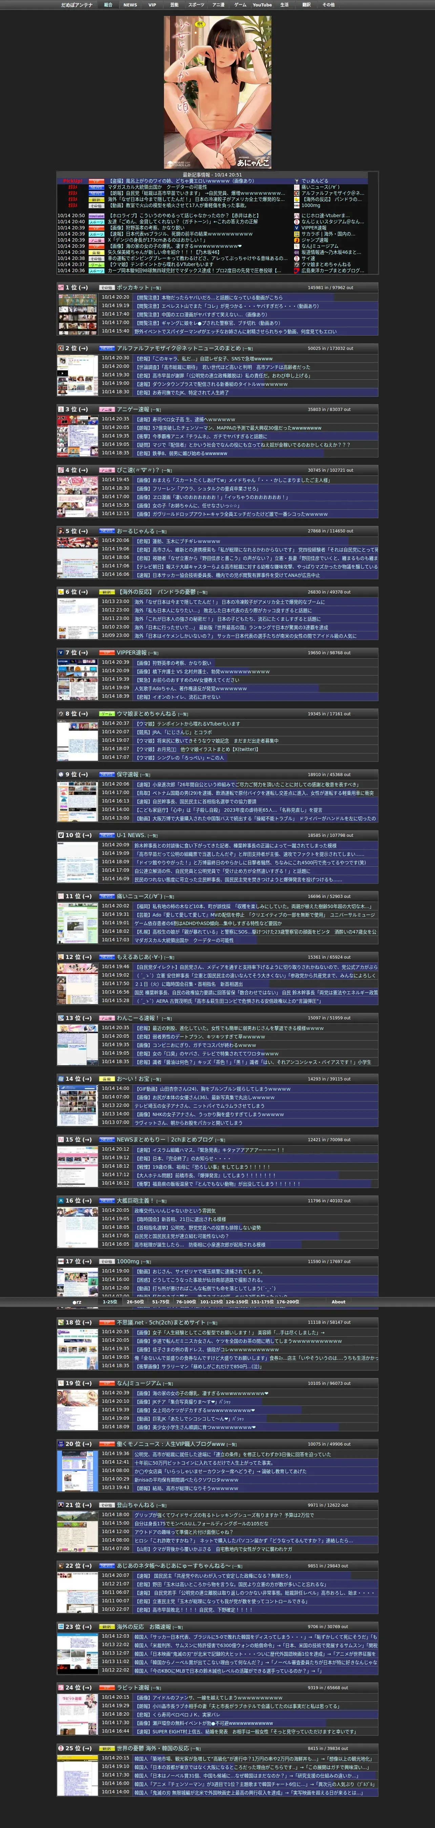Open the 不思議.net - 5ch(2ch)まとめサイト title
This screenshot has width=435, height=1828.
[161, 1323]
